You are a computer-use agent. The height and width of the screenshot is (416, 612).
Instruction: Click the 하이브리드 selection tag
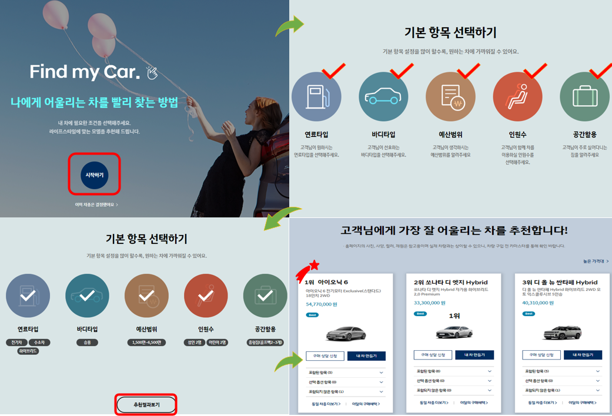[x=28, y=351]
